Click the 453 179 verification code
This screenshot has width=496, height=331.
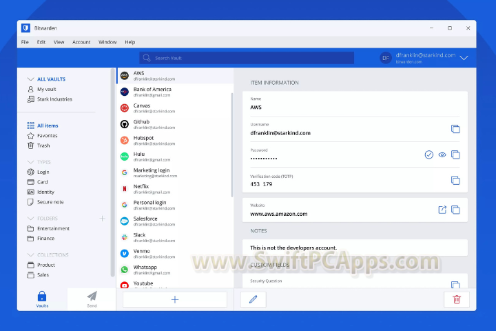click(261, 184)
